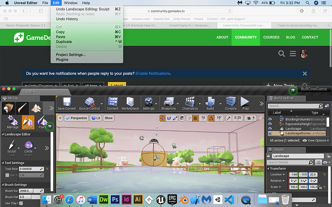332x207 pixels.
Task: Open Epic Games Launcher in the Dock
Action: coord(172,199)
